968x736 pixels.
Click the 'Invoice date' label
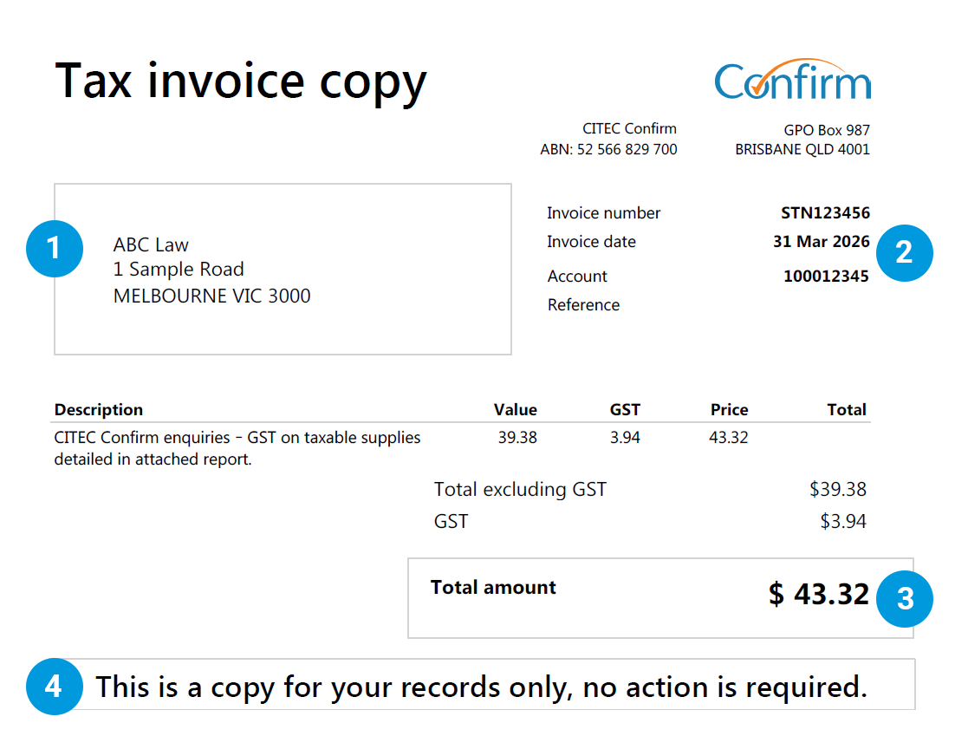591,242
